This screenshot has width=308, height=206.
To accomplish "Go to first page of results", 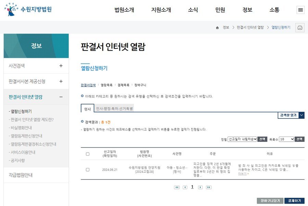I will click(x=177, y=187).
